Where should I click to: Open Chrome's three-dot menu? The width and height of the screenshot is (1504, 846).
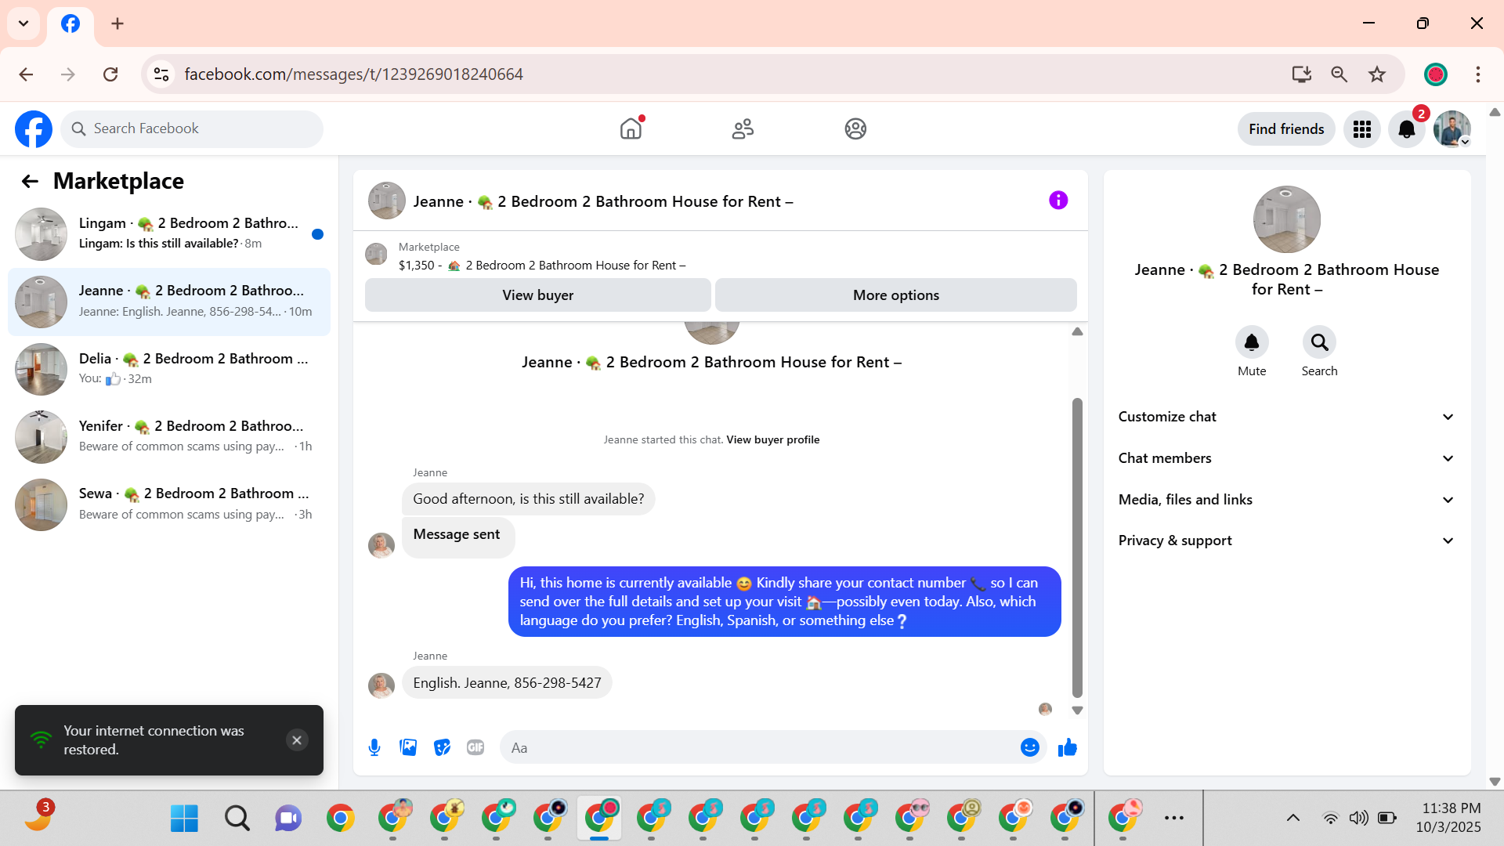1478,74
